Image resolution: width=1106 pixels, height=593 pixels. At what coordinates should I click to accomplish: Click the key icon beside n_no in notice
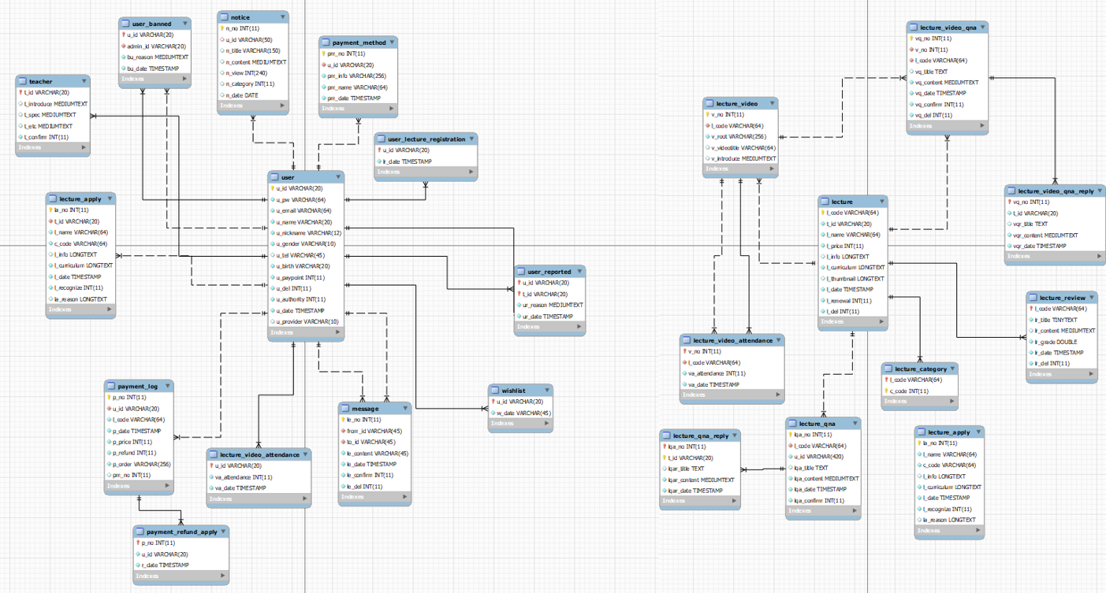point(222,28)
